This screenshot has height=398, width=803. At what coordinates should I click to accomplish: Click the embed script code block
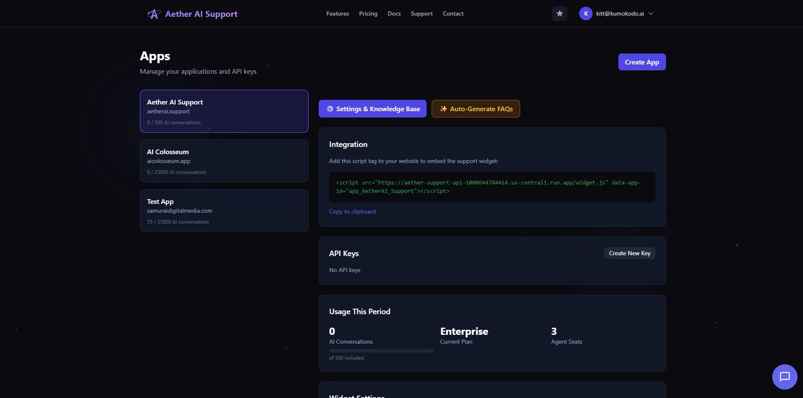[492, 187]
